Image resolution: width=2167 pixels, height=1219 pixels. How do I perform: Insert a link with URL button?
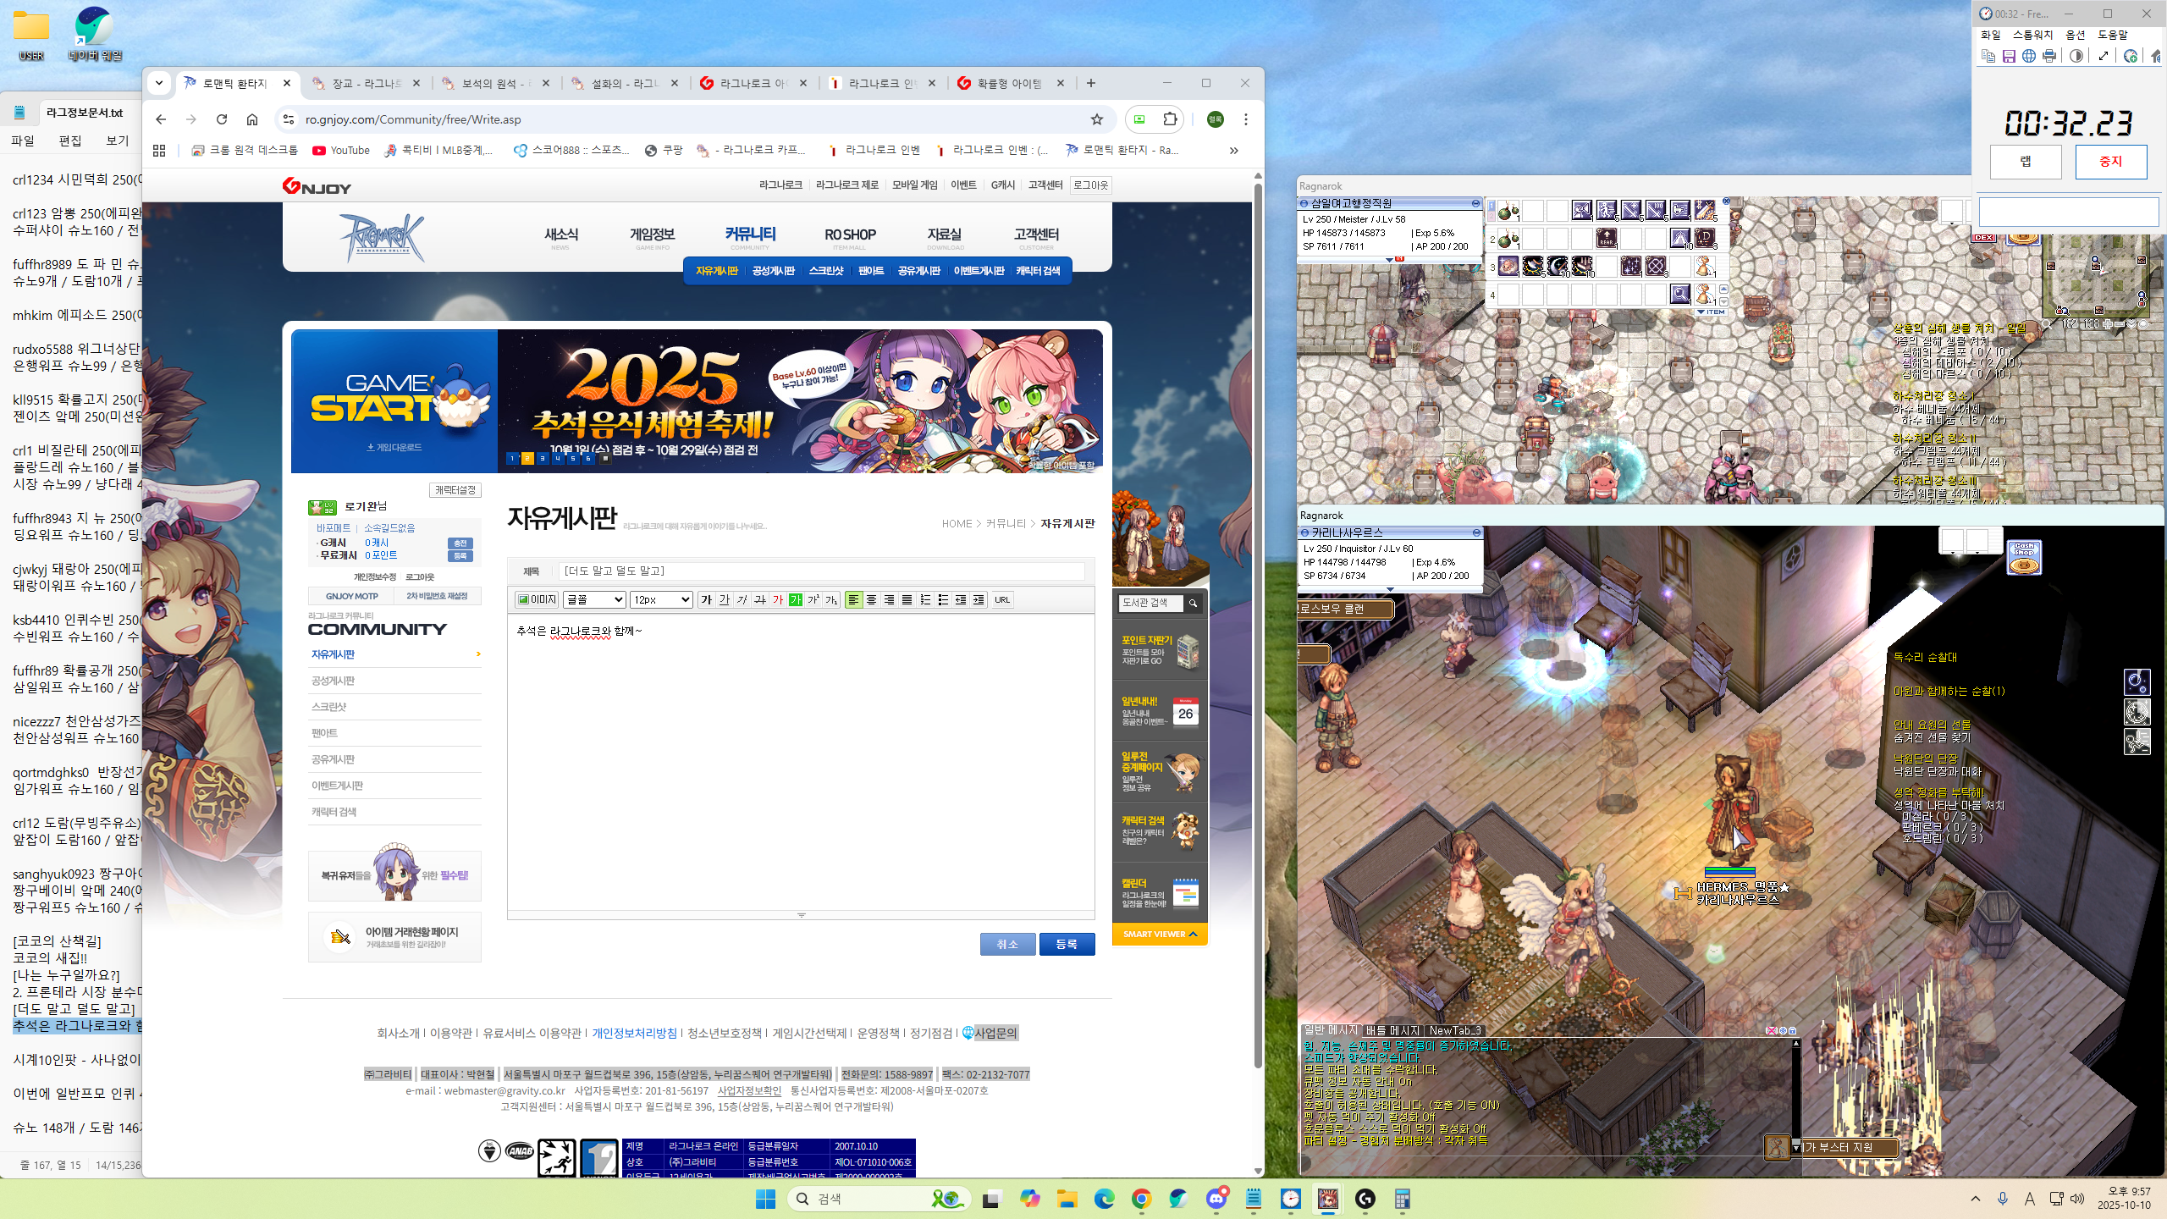click(x=1002, y=599)
